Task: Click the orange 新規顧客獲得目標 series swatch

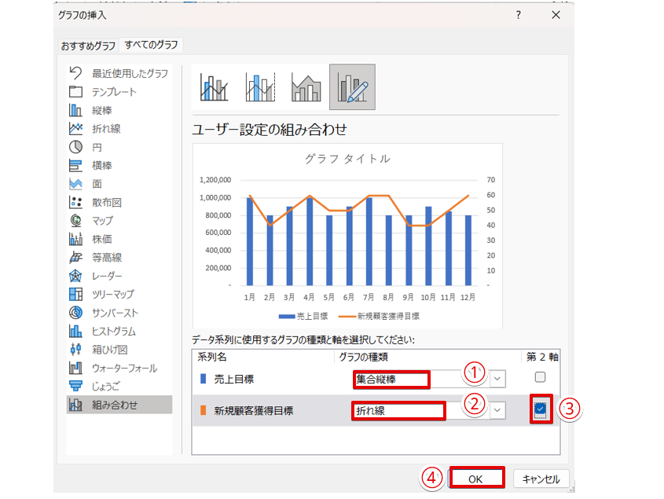Action: [x=204, y=410]
